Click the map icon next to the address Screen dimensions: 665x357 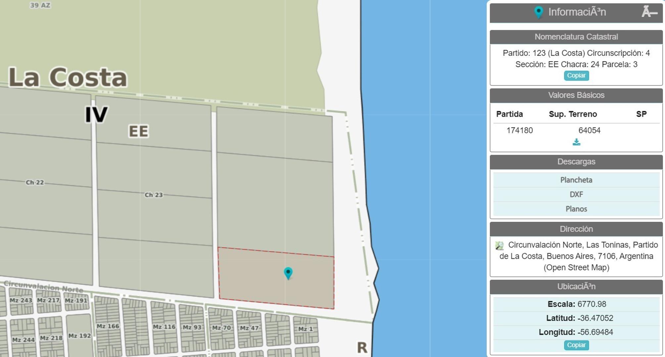tap(499, 245)
